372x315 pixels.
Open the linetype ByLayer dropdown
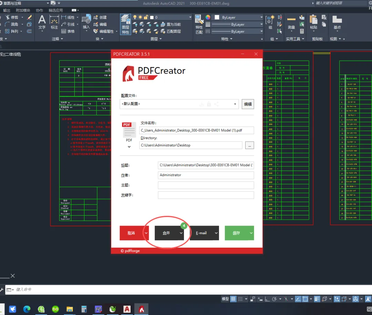(x=262, y=31)
